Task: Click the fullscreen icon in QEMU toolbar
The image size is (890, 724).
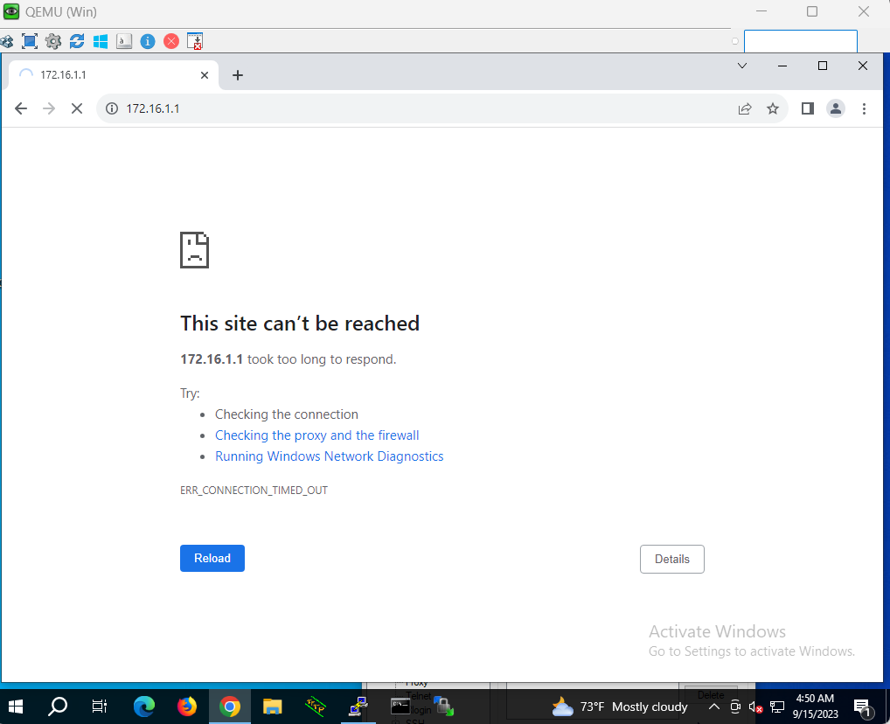Action: point(30,41)
